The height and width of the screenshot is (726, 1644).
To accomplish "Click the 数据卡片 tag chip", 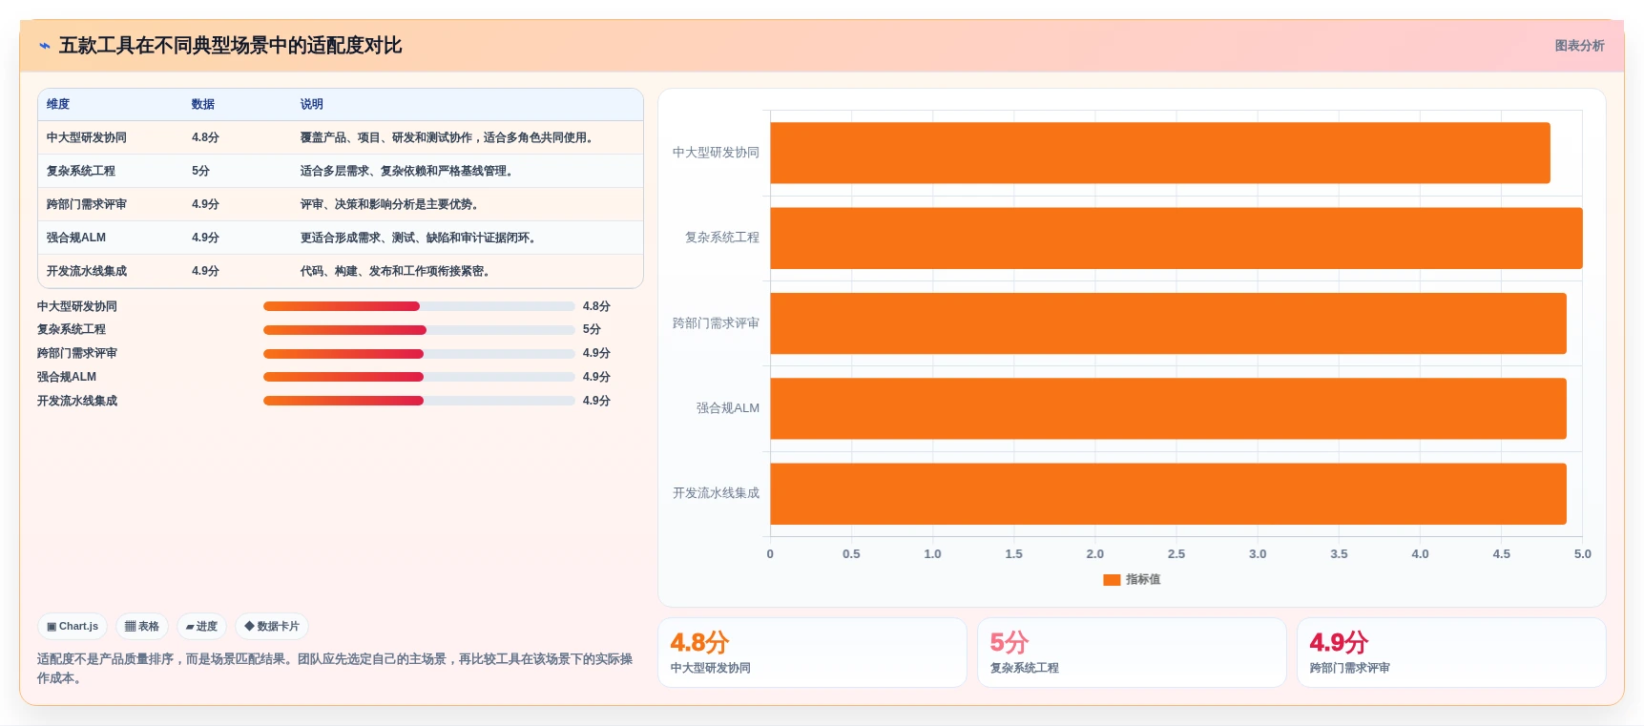I will click(272, 627).
